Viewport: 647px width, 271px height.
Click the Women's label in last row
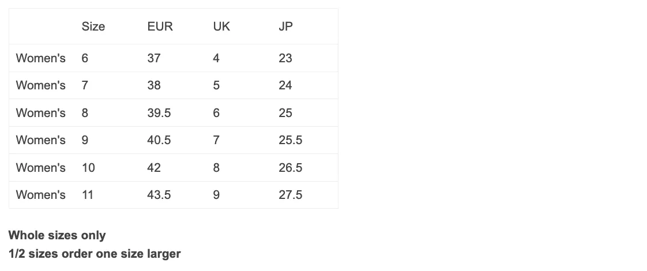tap(41, 195)
